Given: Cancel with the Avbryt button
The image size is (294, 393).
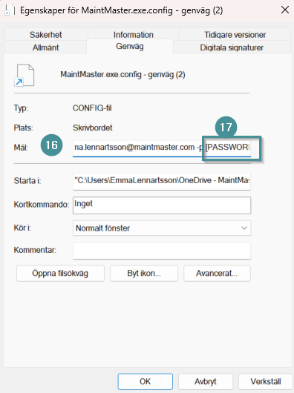Looking at the screenshot, I should 206,381.
